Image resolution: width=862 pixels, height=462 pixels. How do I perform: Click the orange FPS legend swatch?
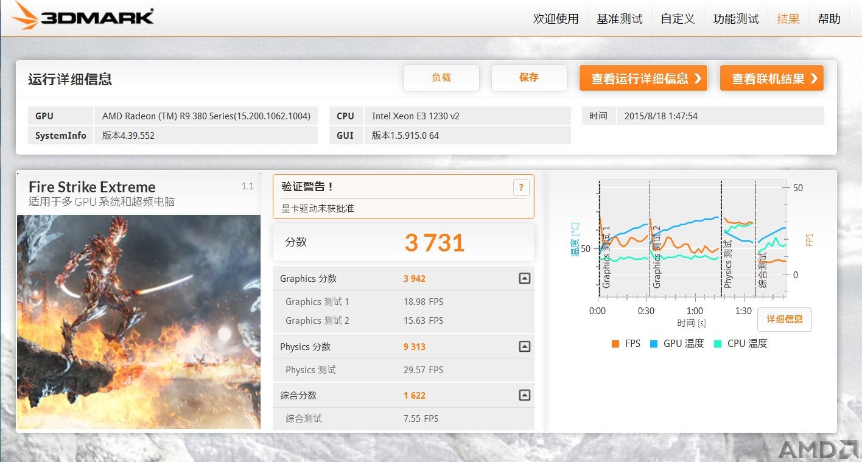[615, 344]
